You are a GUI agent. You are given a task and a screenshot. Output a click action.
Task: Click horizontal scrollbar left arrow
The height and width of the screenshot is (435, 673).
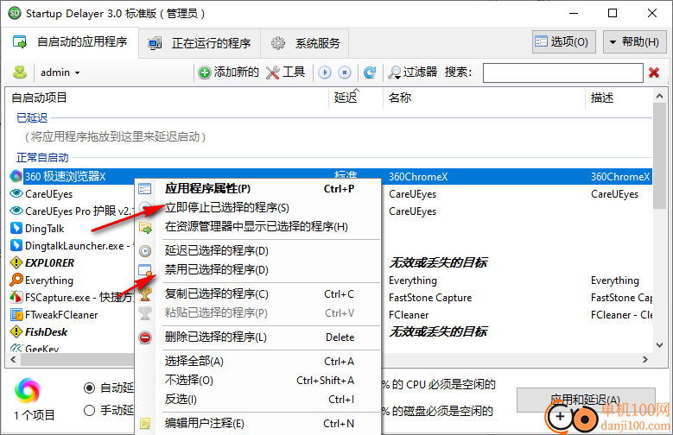pyautogui.click(x=13, y=360)
